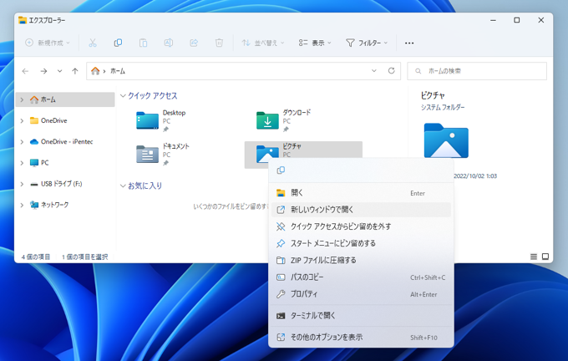Choose 開く in the context menu
568x361 pixels.
pyautogui.click(x=361, y=193)
